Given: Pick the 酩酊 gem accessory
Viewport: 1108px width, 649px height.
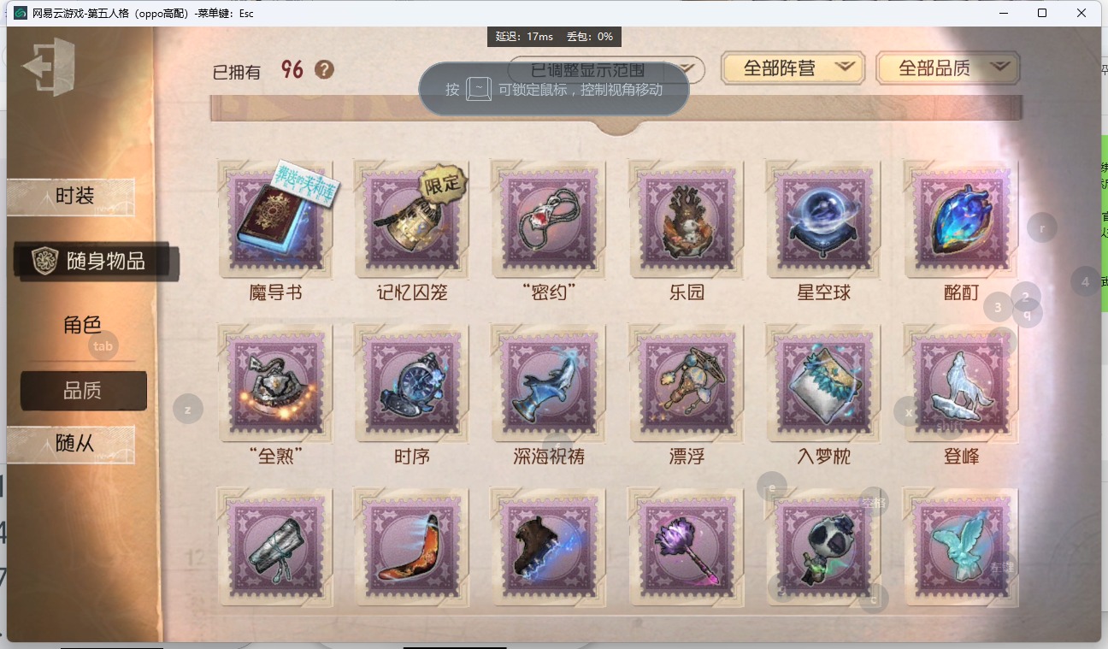Looking at the screenshot, I should tap(960, 219).
